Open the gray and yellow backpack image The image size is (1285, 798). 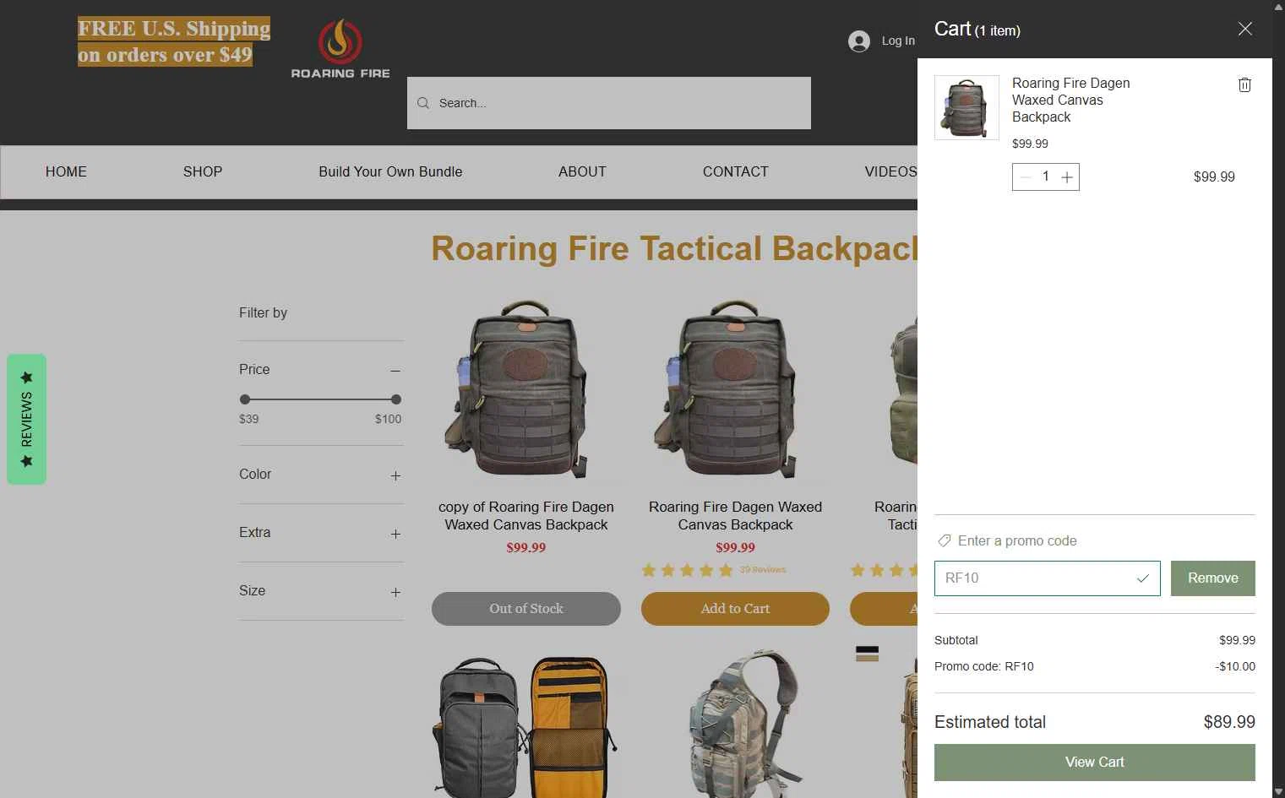(x=526, y=725)
